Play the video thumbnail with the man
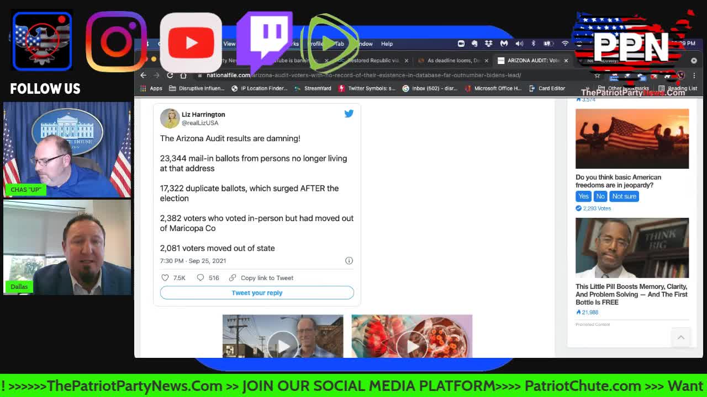 tap(283, 336)
